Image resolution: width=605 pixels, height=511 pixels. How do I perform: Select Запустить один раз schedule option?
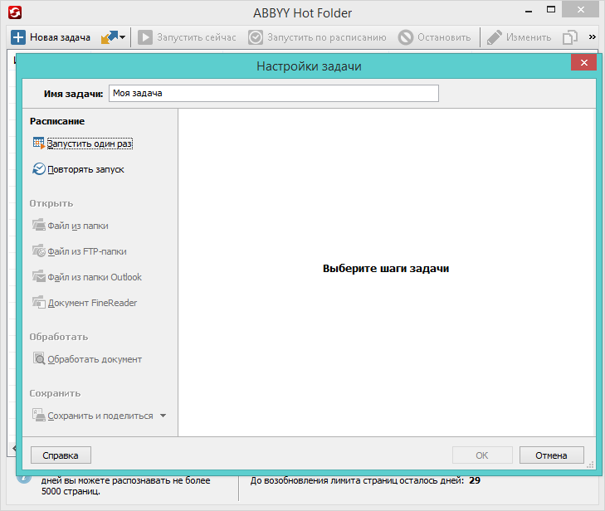(90, 144)
